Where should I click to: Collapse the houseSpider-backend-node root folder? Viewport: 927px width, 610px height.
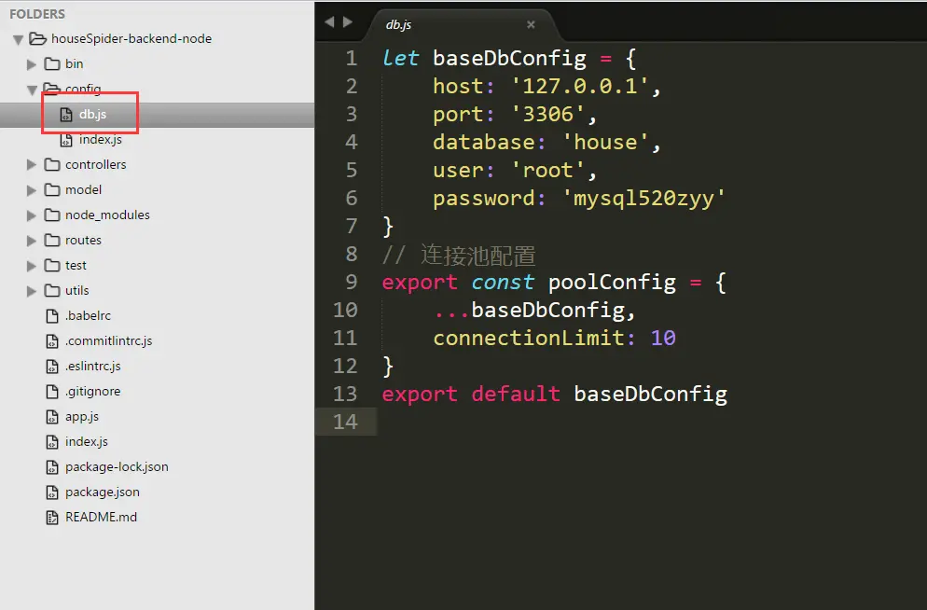tap(19, 39)
